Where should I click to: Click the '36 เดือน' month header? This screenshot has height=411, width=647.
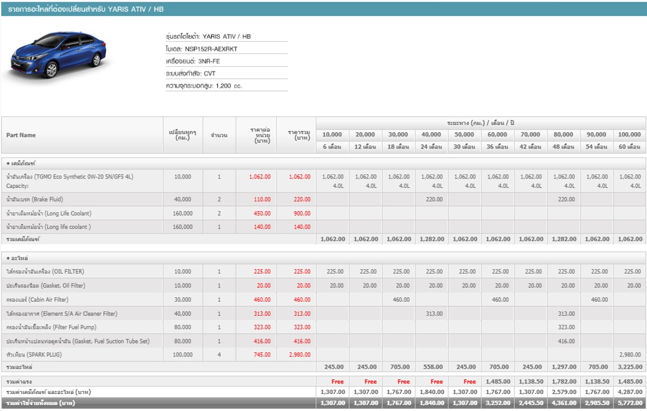[497, 147]
